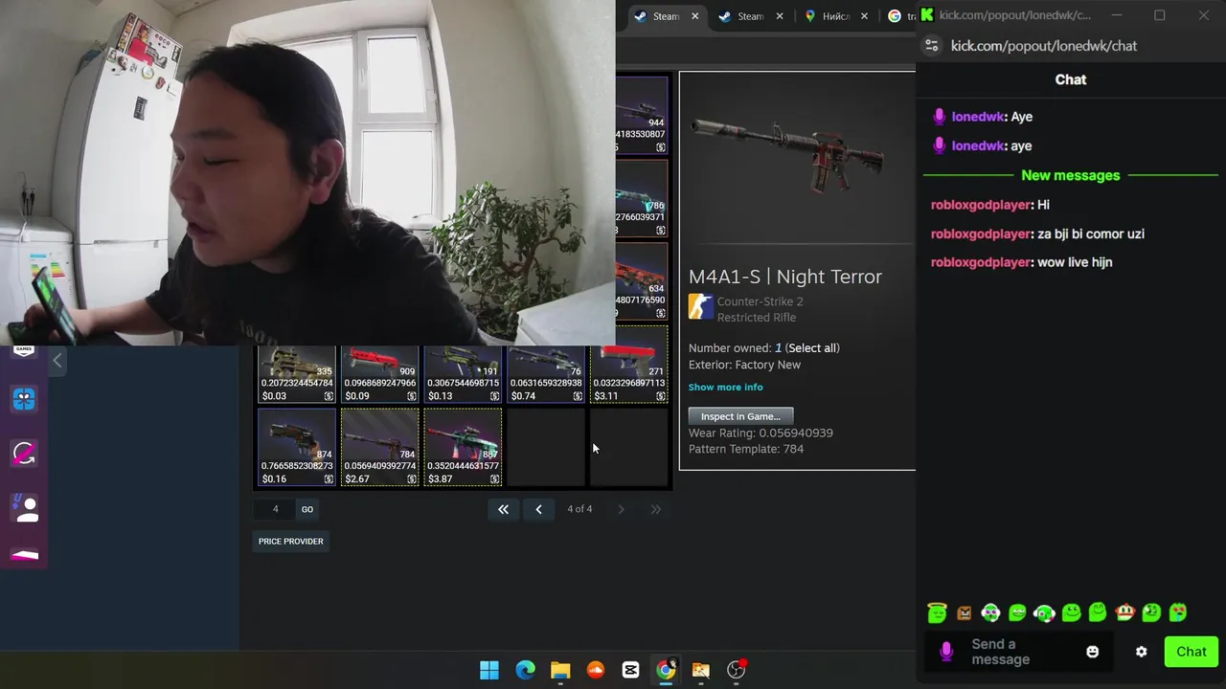1226x689 pixels.
Task: Select the item with pattern 944
Action: point(641,115)
